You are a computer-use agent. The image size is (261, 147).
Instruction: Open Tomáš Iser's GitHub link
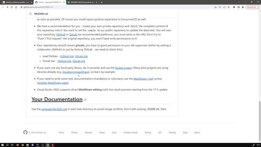click(x=64, y=61)
